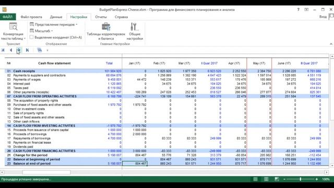
Task: Click the II Quar 2017 column header
Action: click(309, 63)
